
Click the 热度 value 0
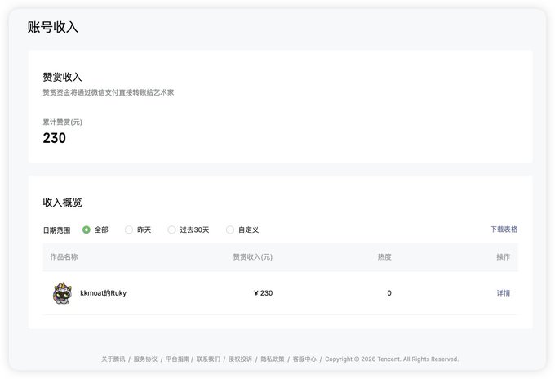[x=389, y=293]
